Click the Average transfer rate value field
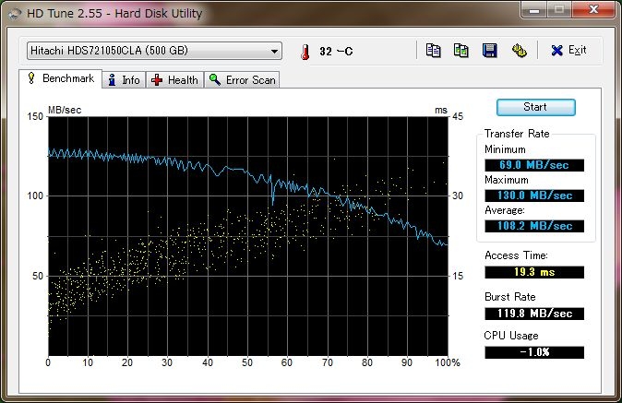Image resolution: width=622 pixels, height=403 pixels. click(x=534, y=226)
